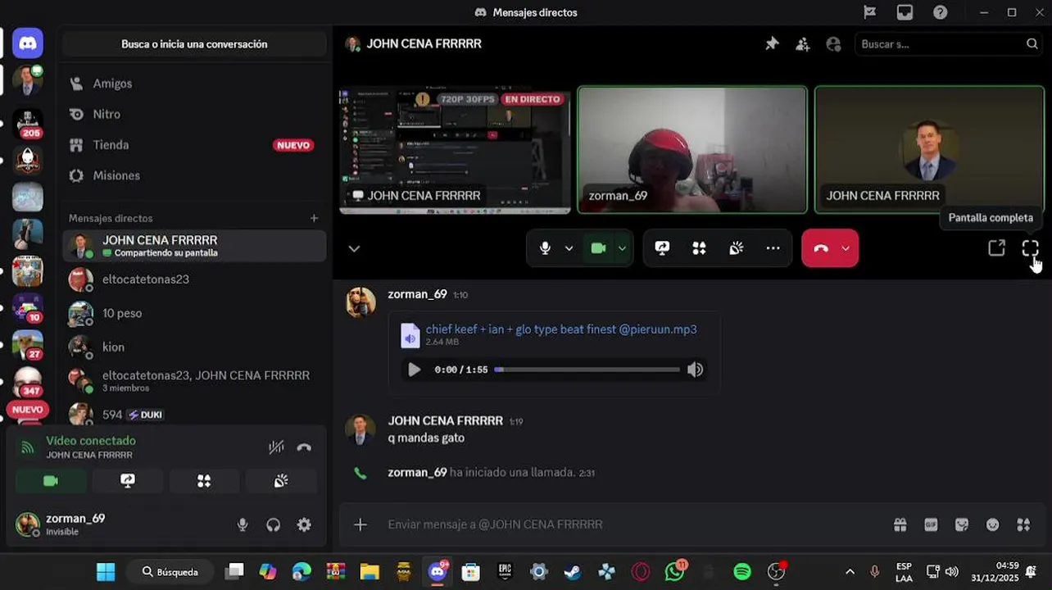Image resolution: width=1052 pixels, height=590 pixels.
Task: Send a gift from message bar
Action: (900, 524)
